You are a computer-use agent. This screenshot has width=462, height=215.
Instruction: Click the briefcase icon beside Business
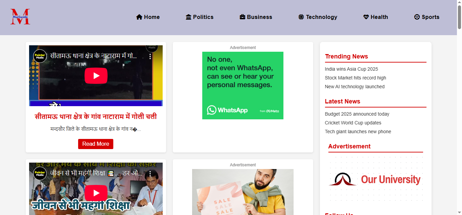(242, 17)
